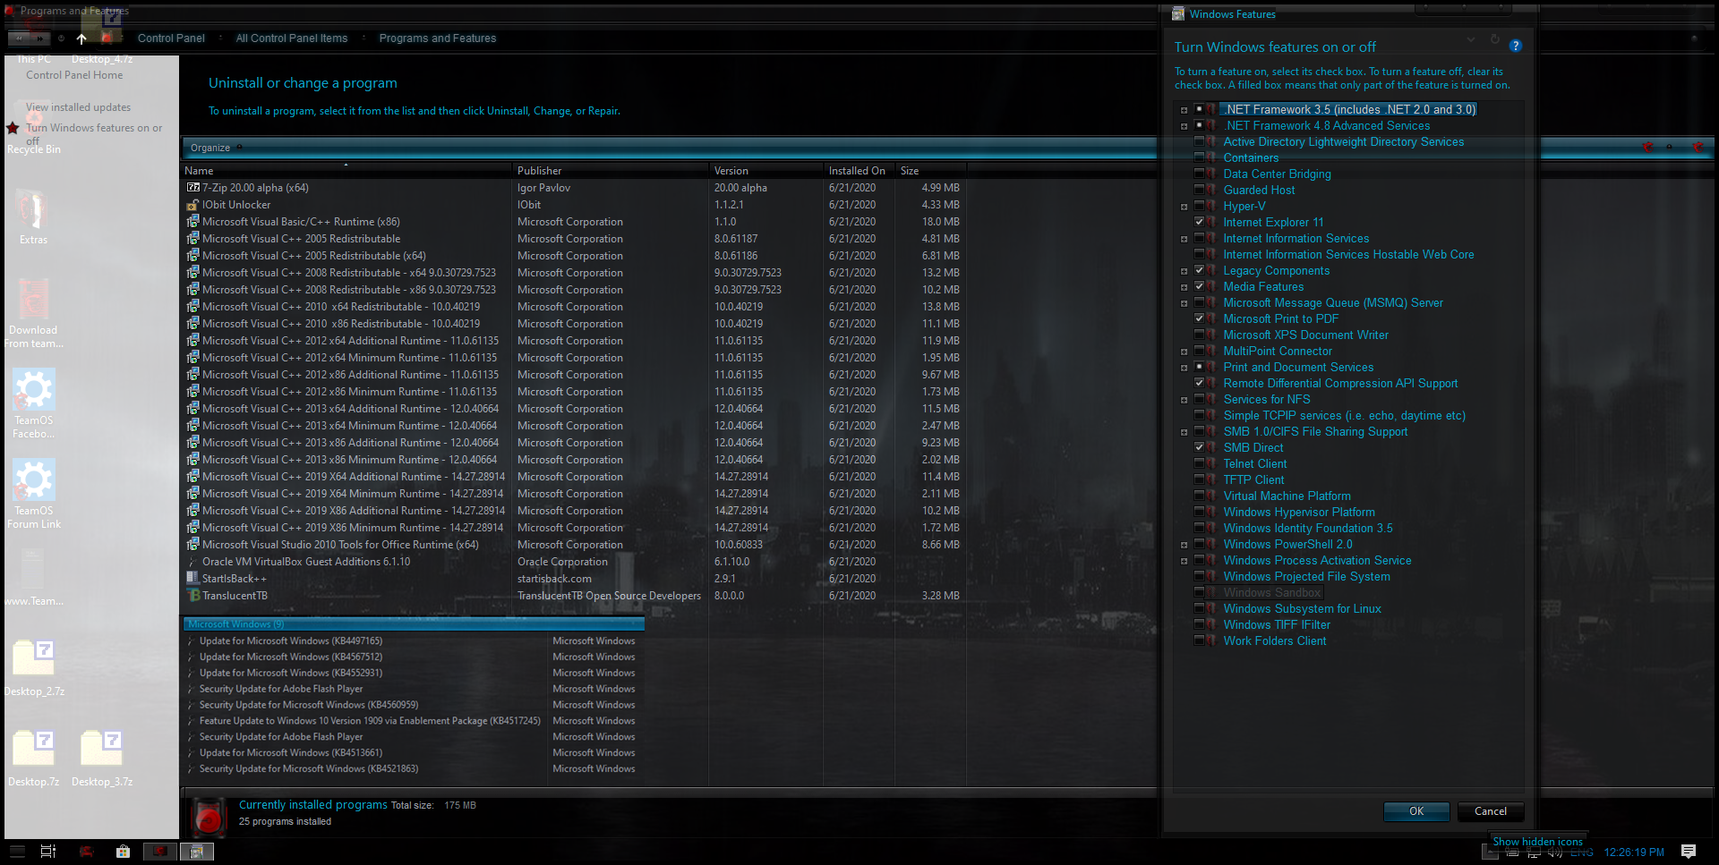Expand the Hyper-V tree node

pyautogui.click(x=1184, y=207)
